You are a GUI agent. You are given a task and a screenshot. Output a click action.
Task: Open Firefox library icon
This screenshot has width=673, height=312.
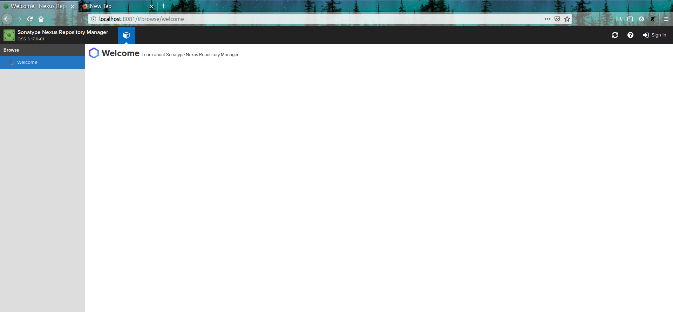click(x=619, y=19)
